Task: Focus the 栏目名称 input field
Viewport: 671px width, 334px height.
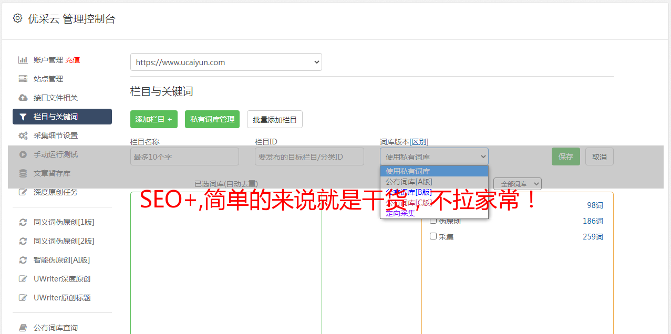Action: (x=184, y=156)
